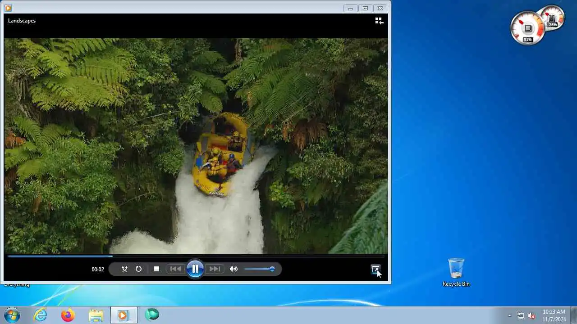
Task: Open the clock showing 10:13 AM
Action: [554, 315]
